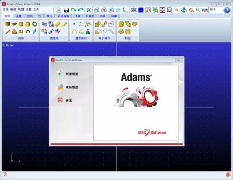
Task: Click the Boolean chain wrench icon
Action: pyautogui.click(x=111, y=31)
